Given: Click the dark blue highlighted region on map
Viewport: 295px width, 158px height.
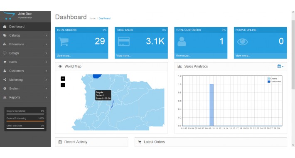Looking at the screenshot, I should (x=97, y=76).
